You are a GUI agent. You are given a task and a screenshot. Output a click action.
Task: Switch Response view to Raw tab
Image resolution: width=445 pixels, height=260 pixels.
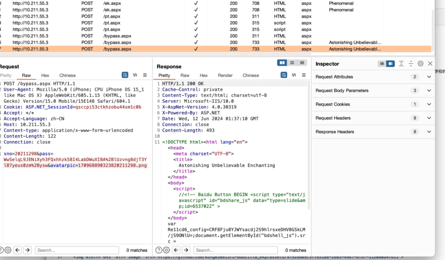tap(185, 76)
